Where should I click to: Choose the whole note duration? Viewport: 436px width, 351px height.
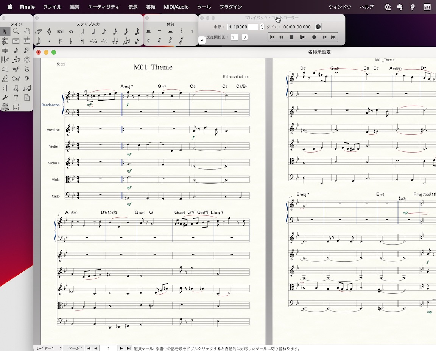coord(71,32)
